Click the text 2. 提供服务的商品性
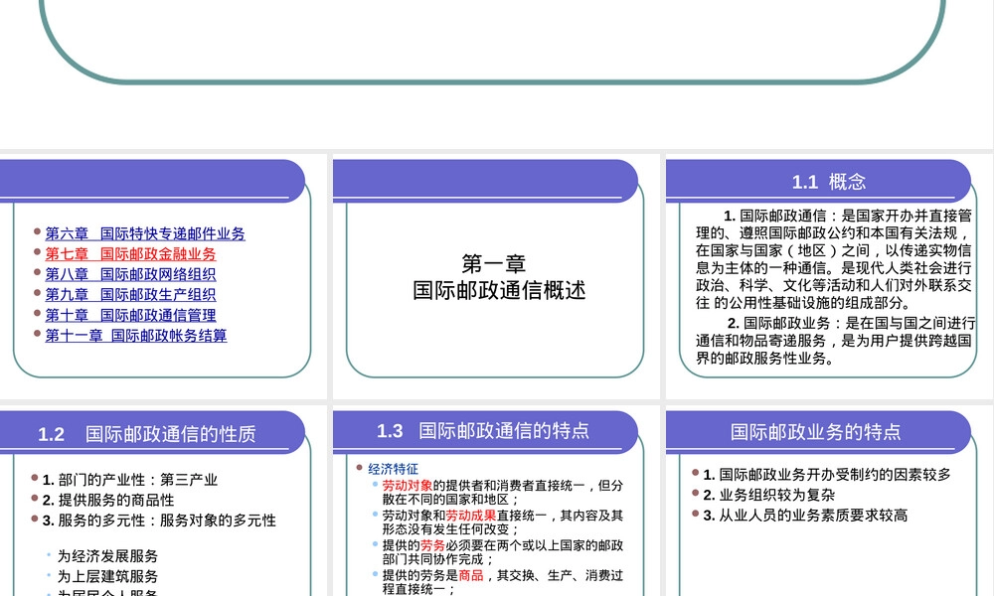994x596 pixels. 108,500
